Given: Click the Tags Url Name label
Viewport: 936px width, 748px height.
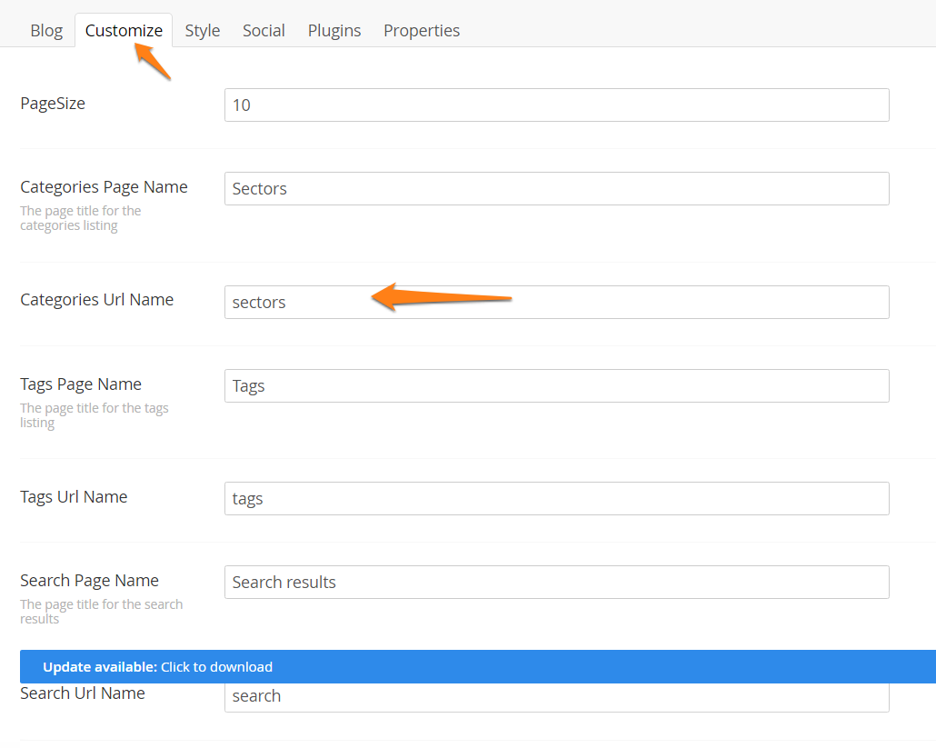Looking at the screenshot, I should click(74, 497).
